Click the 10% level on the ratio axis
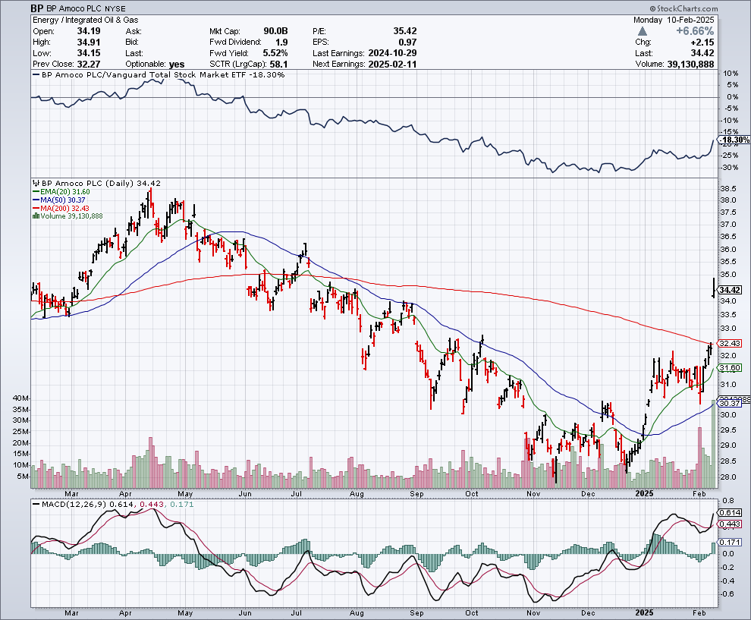The image size is (751, 620). click(x=731, y=74)
